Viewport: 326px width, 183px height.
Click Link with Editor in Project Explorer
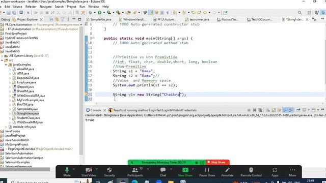coord(57,19)
